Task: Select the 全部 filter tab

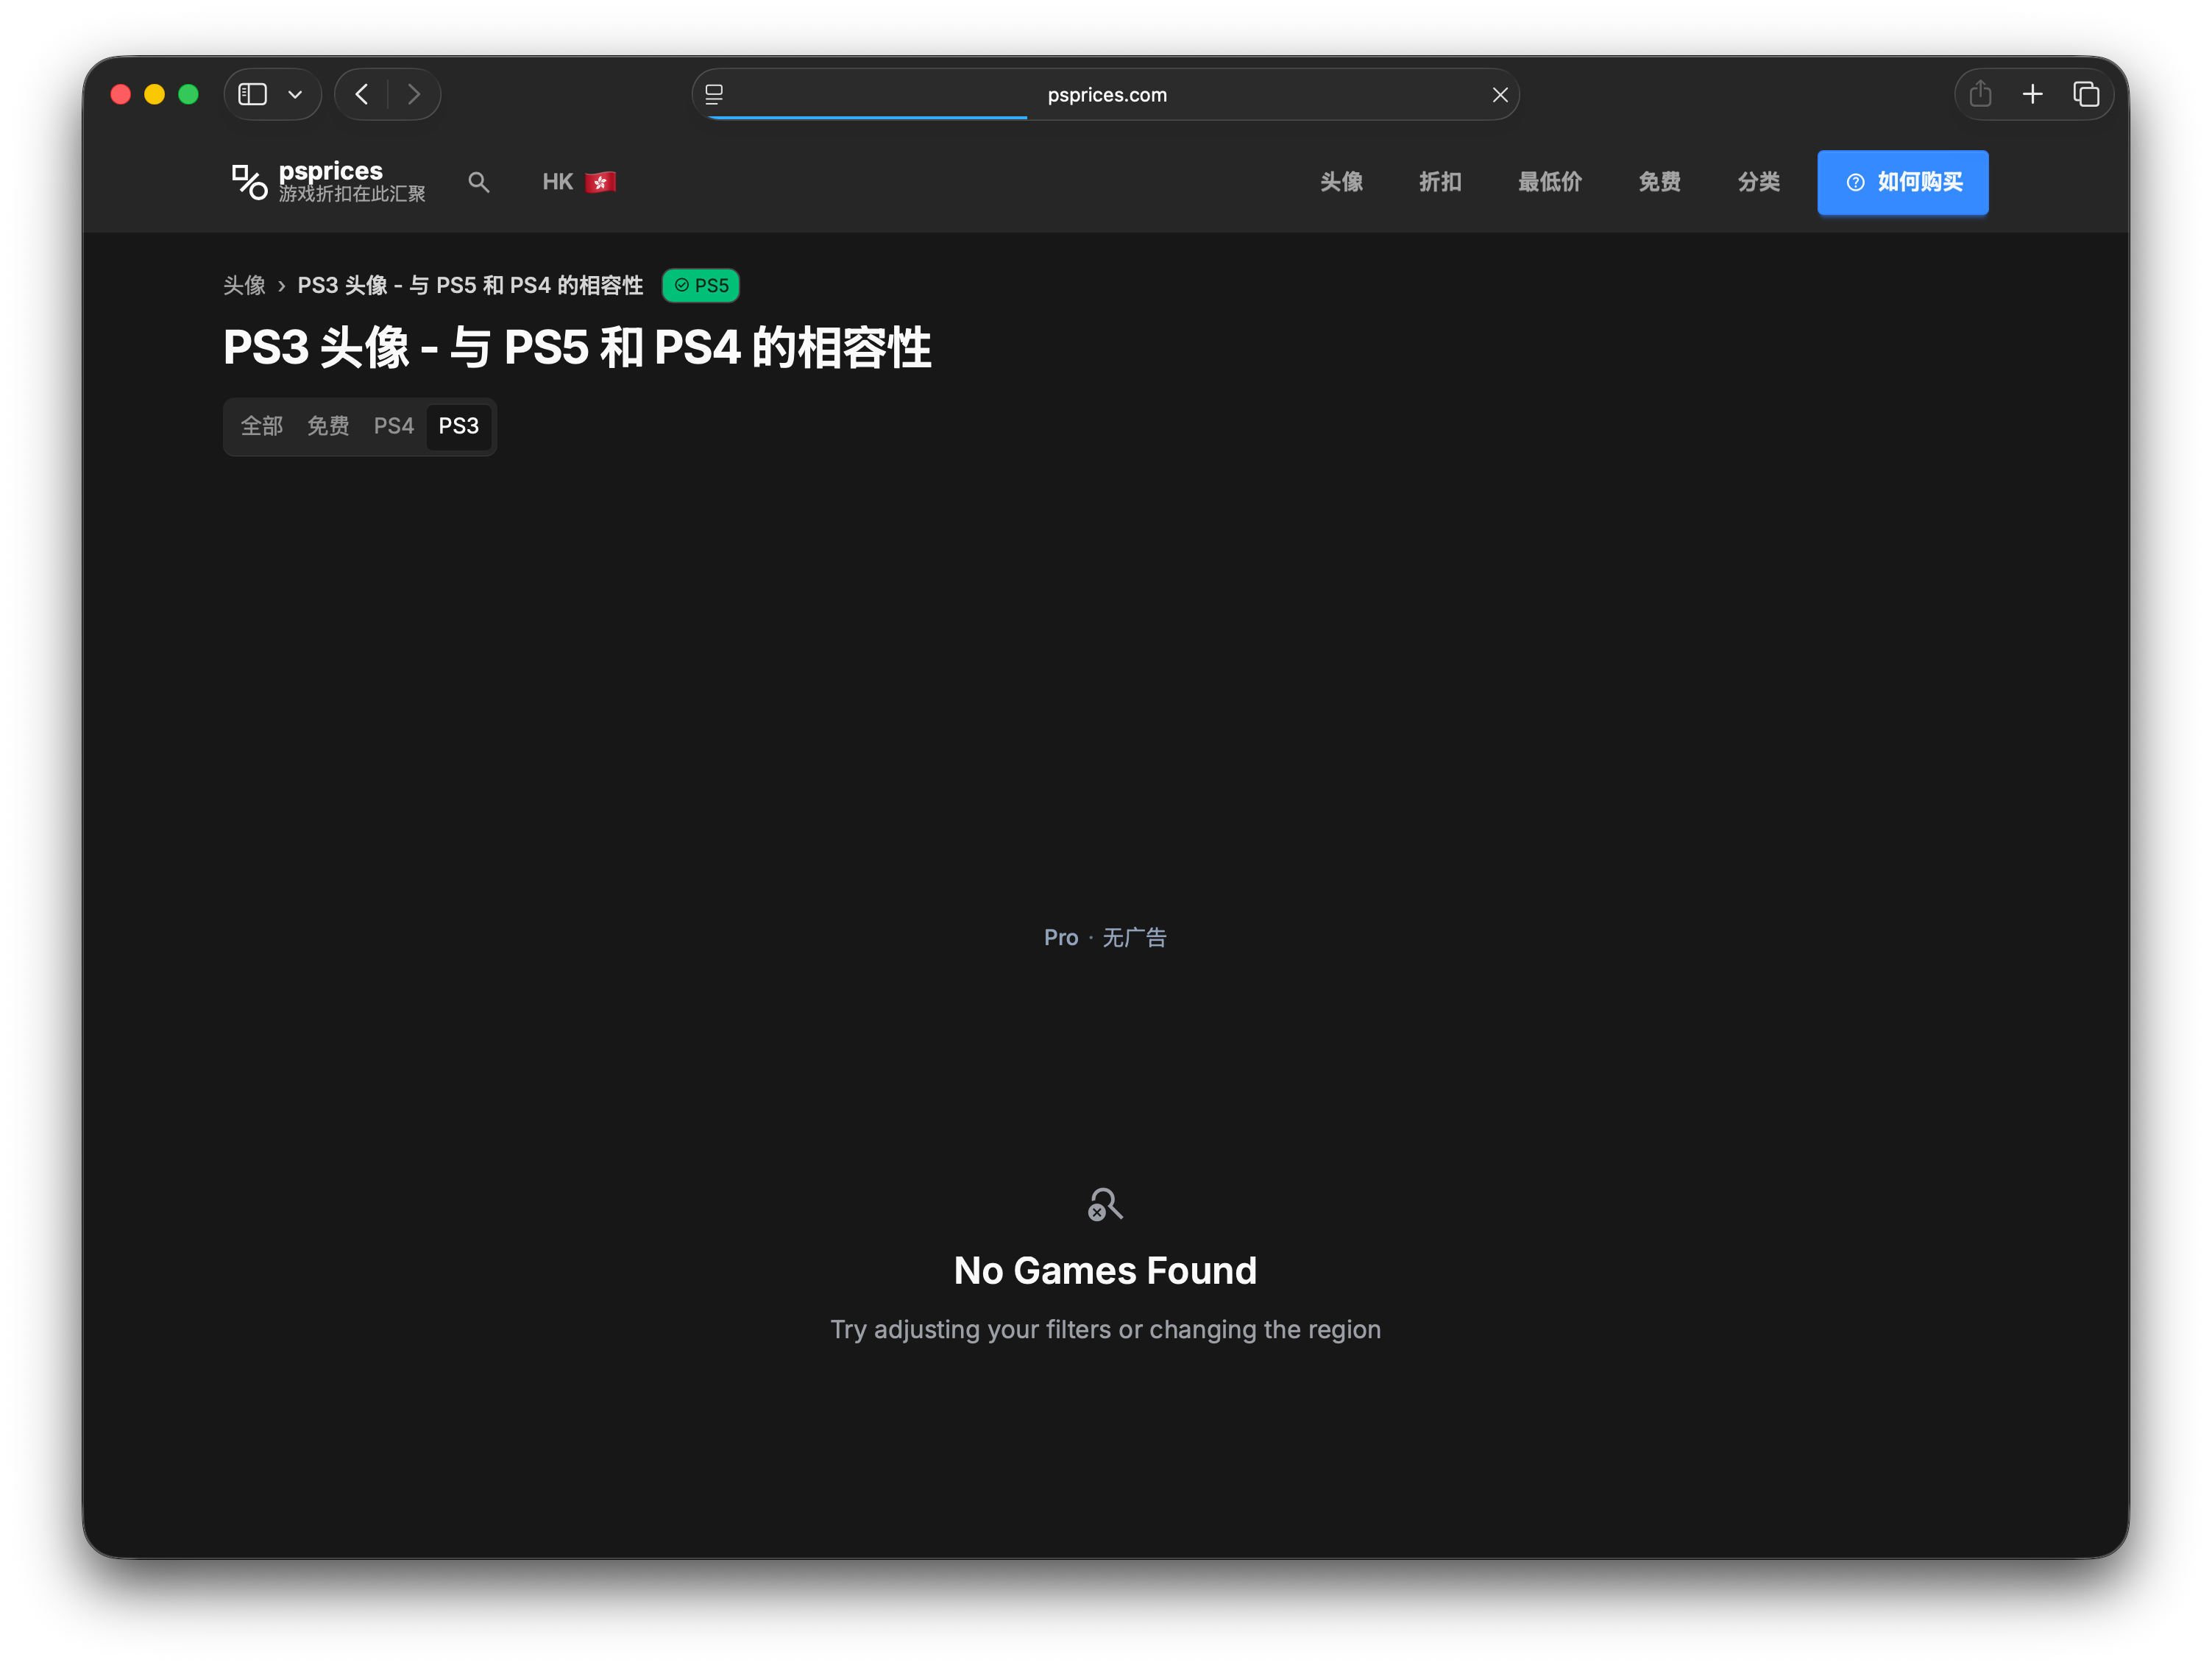Action: 262,426
